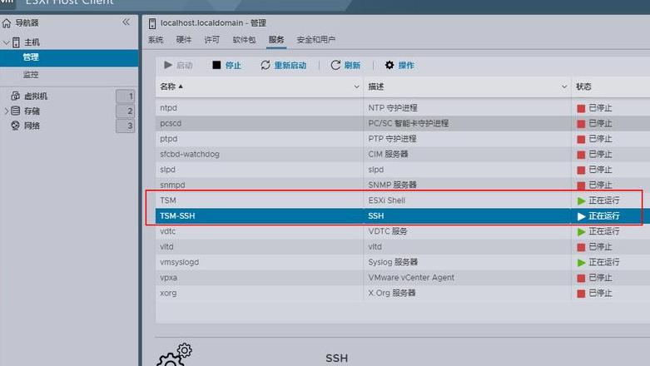Open the 描述 column dropdown chevron
Viewport: 650px width, 366px height.
pyautogui.click(x=564, y=87)
